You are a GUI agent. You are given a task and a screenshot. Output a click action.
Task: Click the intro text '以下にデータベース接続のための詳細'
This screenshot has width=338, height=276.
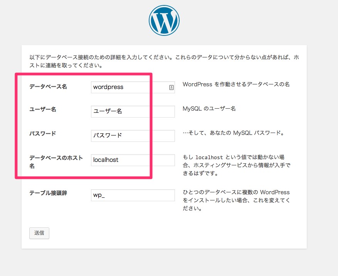click(x=164, y=61)
